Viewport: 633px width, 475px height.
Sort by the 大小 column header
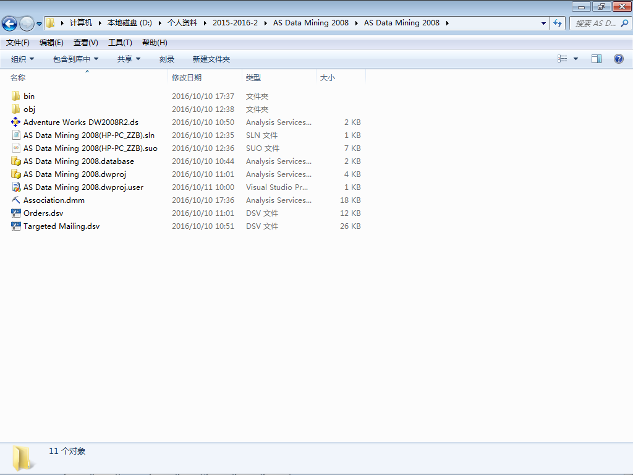click(x=341, y=77)
